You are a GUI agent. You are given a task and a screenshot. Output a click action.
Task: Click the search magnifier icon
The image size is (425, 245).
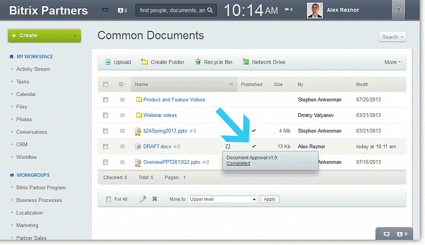point(210,10)
